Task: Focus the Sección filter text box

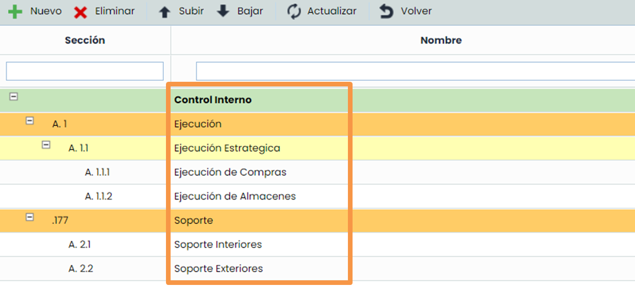Action: [x=85, y=71]
